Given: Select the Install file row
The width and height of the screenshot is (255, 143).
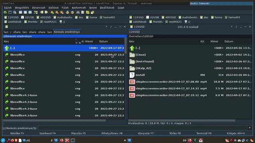Looking at the screenshot, I should click(190, 75).
